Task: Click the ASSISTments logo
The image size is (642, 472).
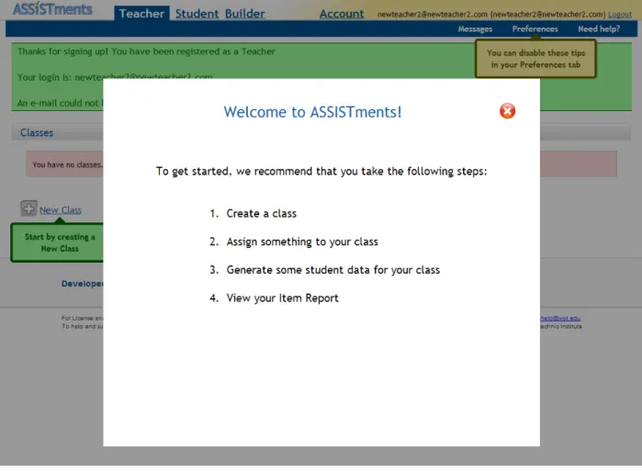Action: pos(52,9)
